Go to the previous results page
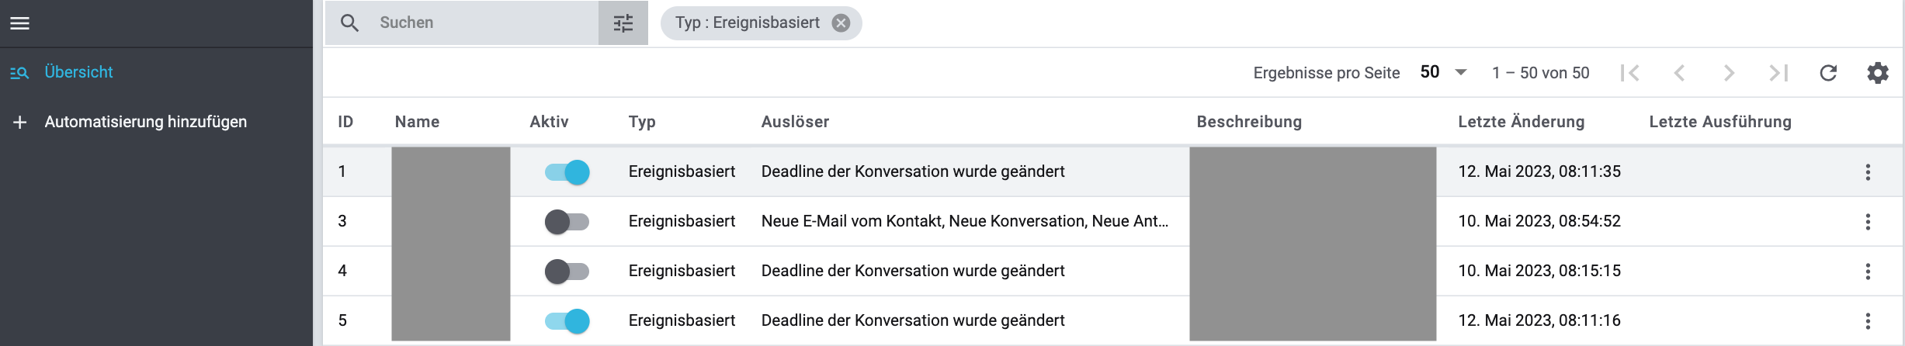The image size is (1905, 346). [1679, 73]
